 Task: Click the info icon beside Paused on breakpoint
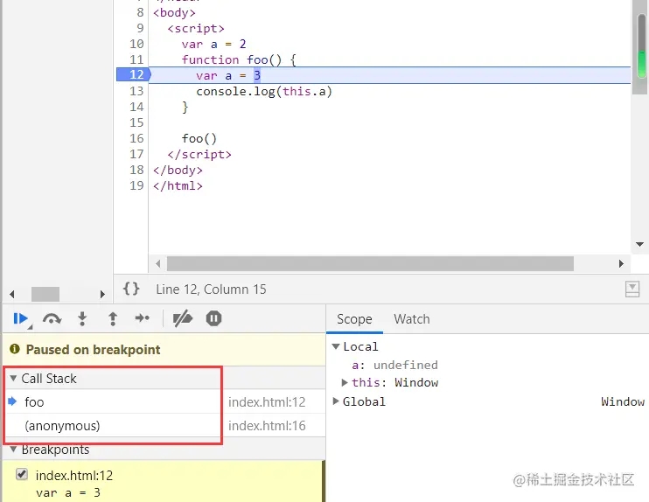(15, 349)
